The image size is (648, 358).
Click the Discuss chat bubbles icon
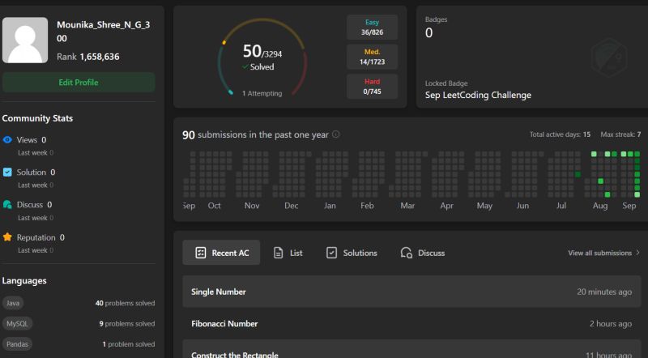[7, 205]
